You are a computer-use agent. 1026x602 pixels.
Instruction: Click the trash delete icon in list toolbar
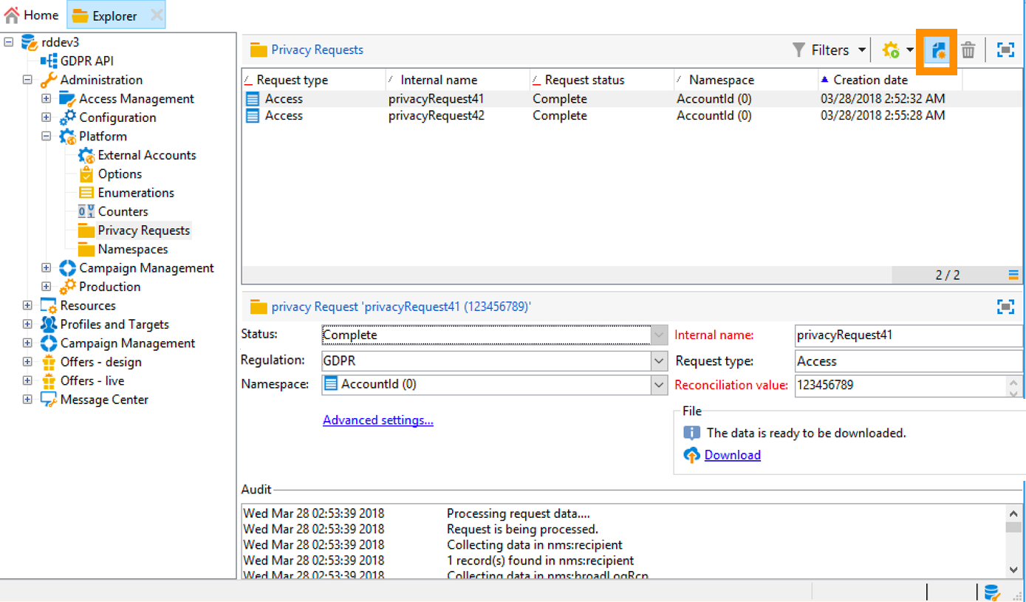968,50
